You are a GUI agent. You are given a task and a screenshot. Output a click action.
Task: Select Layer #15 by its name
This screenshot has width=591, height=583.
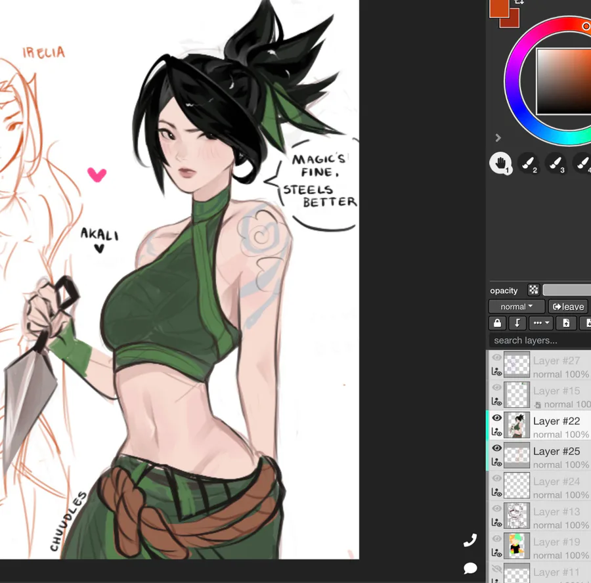pos(556,391)
